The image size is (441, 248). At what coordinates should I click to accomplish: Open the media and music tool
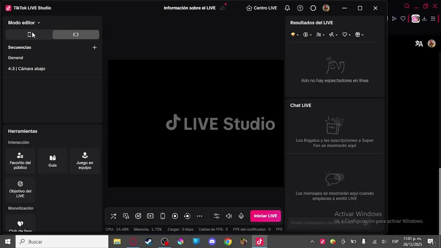click(x=126, y=216)
